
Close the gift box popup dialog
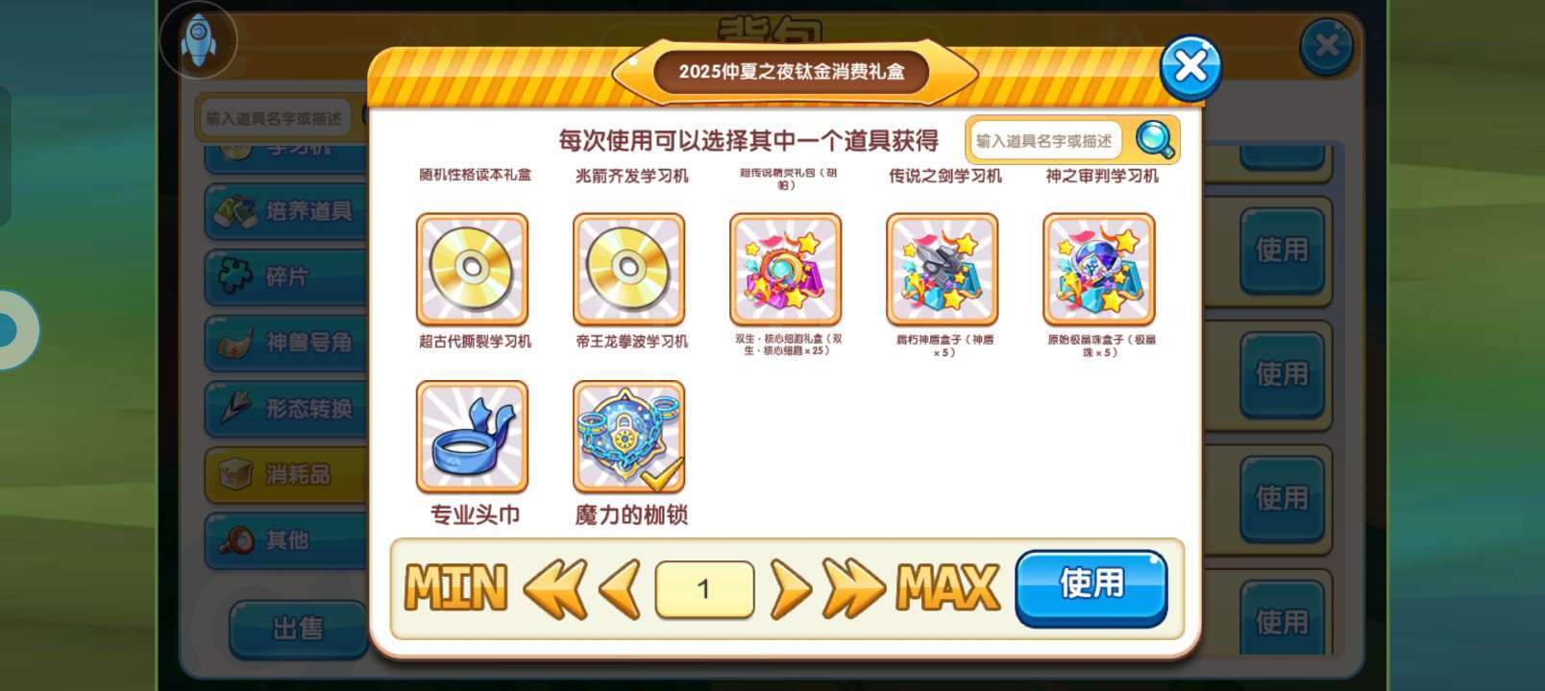[x=1190, y=67]
